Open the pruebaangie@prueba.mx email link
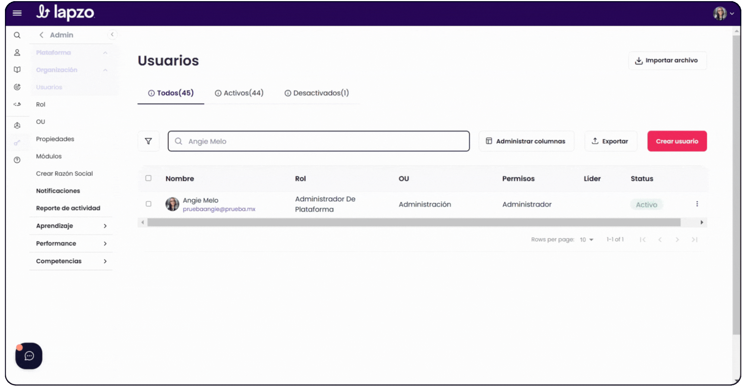Viewport: 744px width, 386px height. coord(219,209)
